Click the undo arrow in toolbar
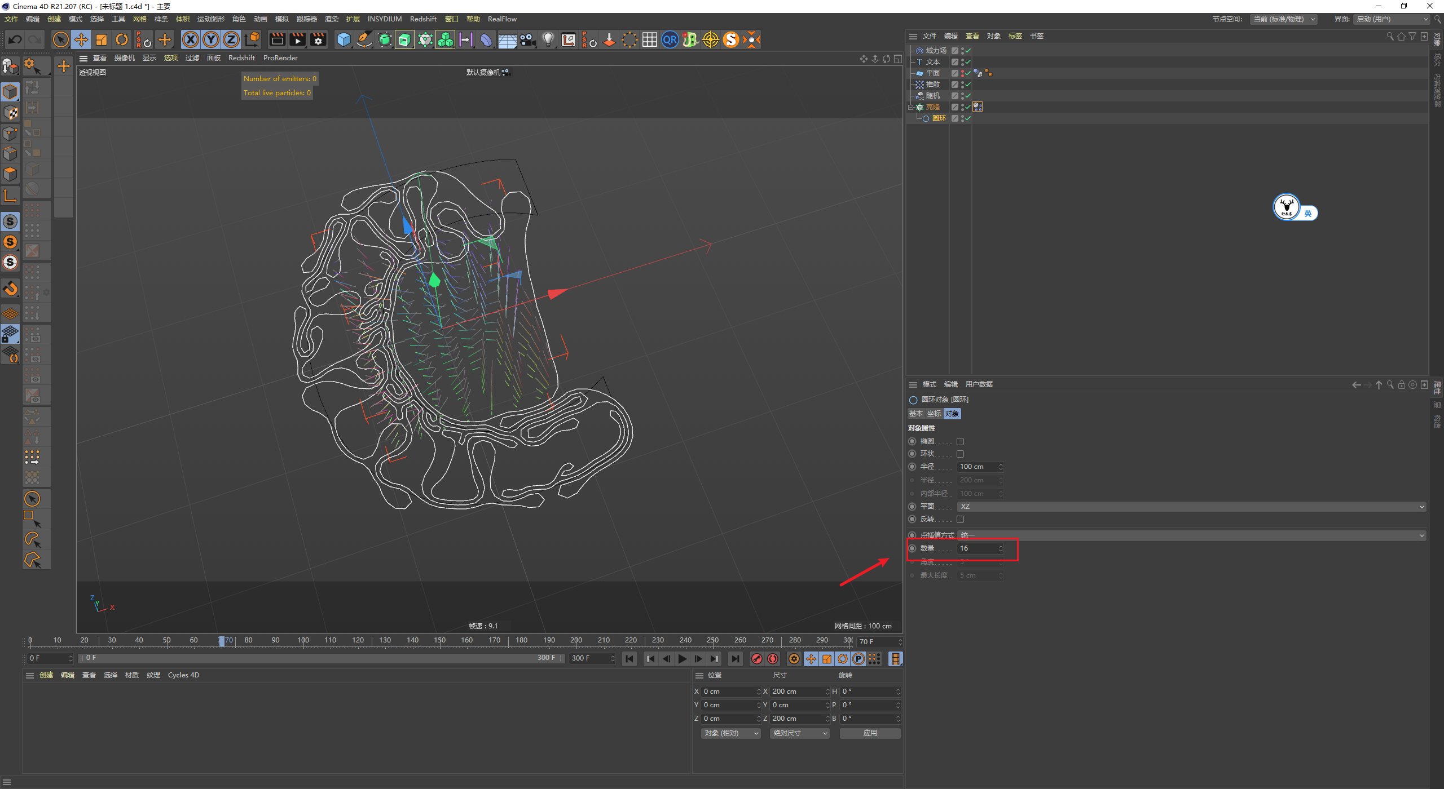The width and height of the screenshot is (1444, 789). tap(15, 39)
